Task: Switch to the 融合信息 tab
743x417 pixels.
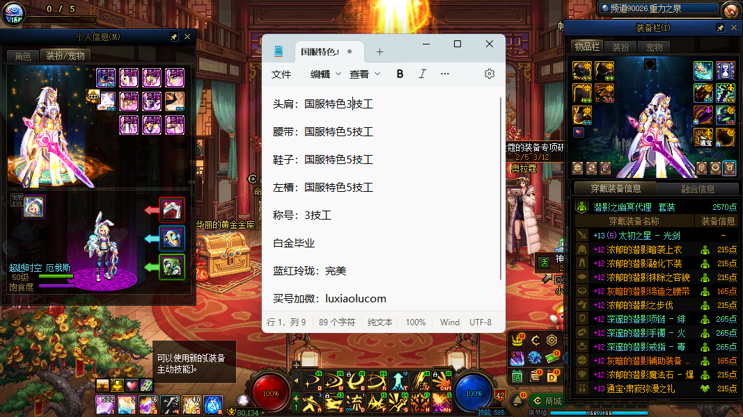Action: [697, 188]
